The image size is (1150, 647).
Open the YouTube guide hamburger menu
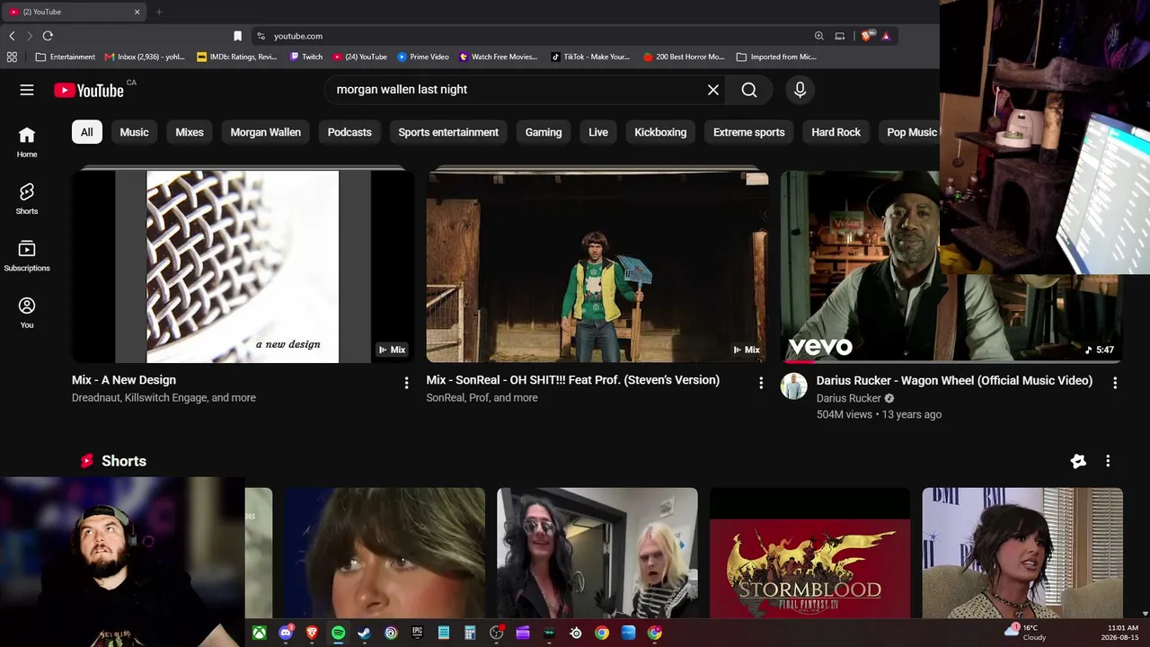[27, 90]
